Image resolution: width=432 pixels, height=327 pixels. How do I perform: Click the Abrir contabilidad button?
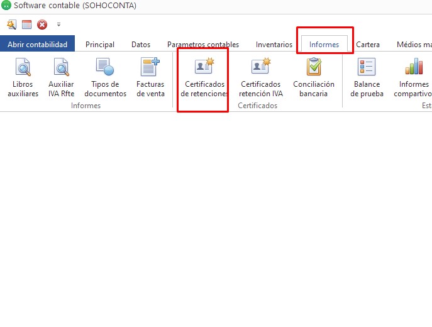click(x=37, y=45)
